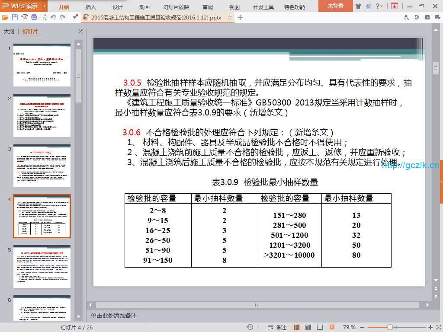The image size is (443, 332).
Task: Click the save icon in quick toolbar
Action: point(15,17)
